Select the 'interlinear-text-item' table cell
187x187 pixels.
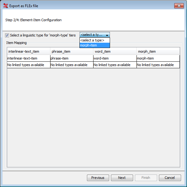pos(29,58)
